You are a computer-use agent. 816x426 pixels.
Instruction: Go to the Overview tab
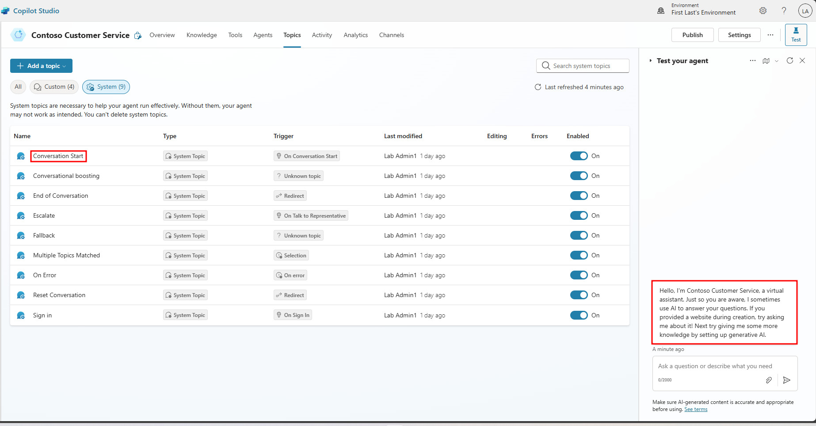pyautogui.click(x=162, y=35)
